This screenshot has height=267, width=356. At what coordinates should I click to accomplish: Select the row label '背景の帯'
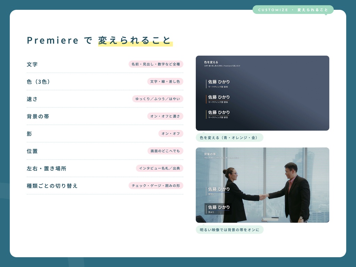(x=38, y=116)
